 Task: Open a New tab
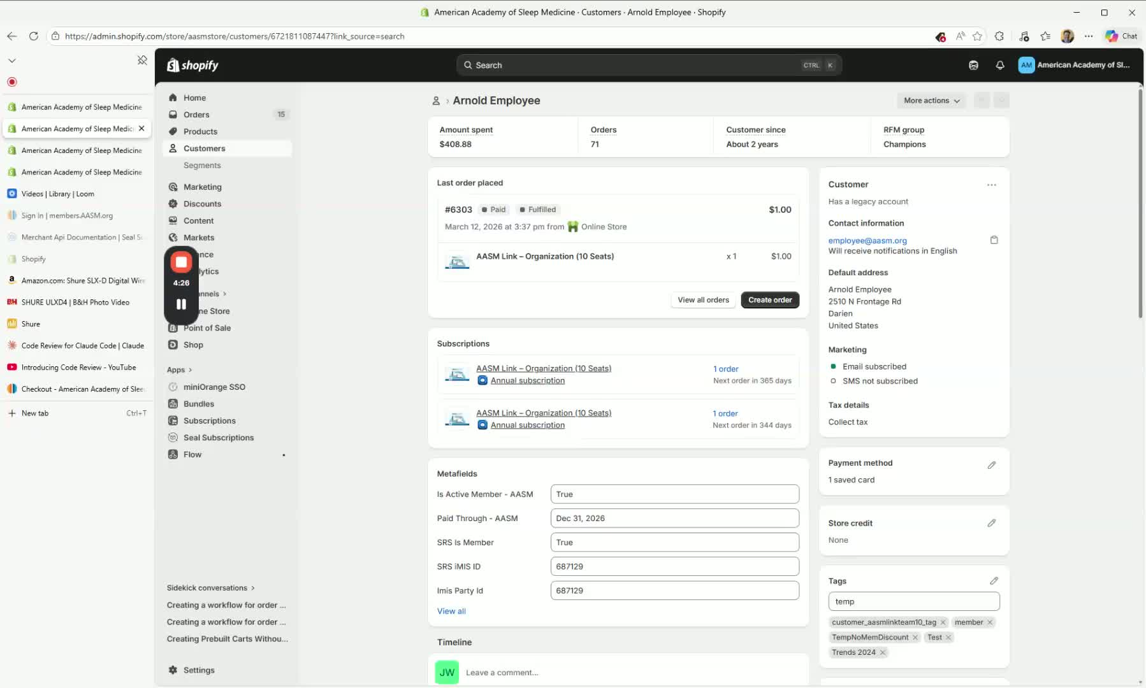tap(76, 413)
